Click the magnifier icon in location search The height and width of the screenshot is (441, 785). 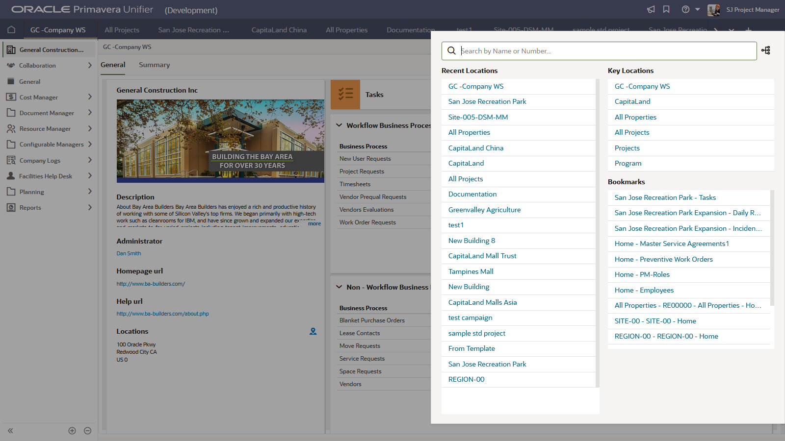451,50
